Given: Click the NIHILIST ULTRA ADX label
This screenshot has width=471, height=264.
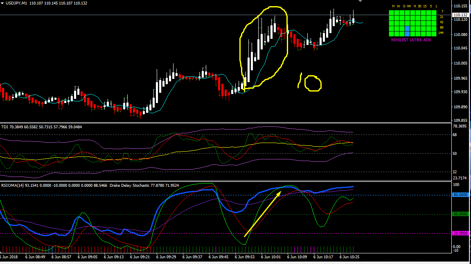Looking at the screenshot, I should [x=411, y=40].
